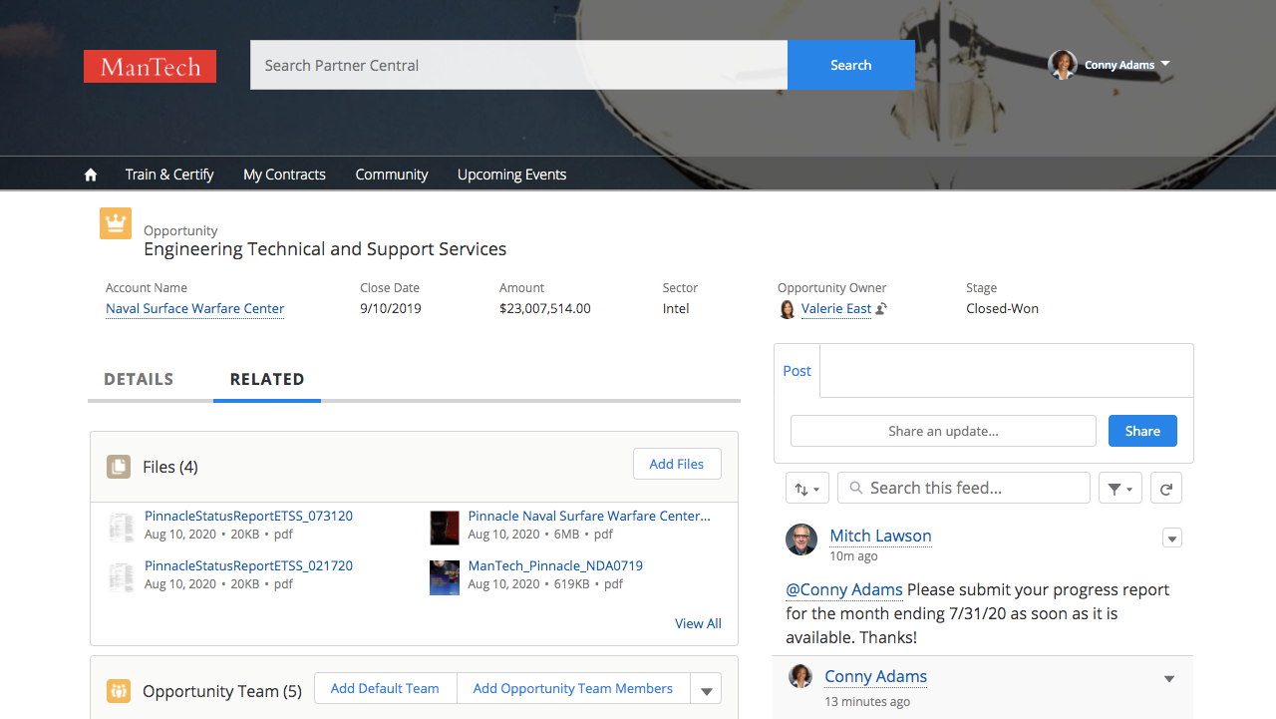Open the ManTech_Pinnacle_NDA0719 file thumbnail
The height and width of the screenshot is (719, 1276).
coord(444,577)
